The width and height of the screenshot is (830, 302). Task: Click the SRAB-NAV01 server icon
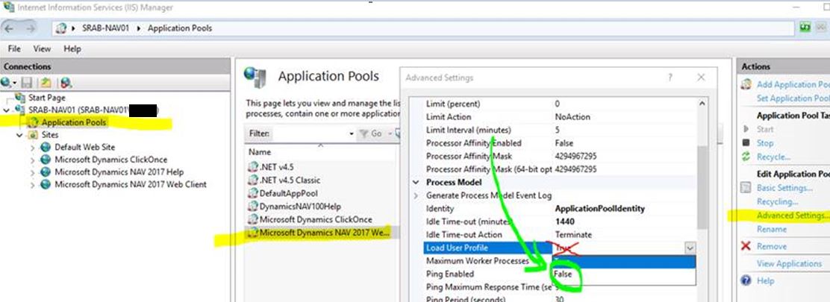(20, 110)
